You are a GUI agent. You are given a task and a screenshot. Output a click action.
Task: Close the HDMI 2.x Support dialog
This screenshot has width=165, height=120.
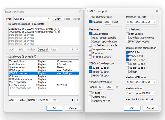[157, 11]
